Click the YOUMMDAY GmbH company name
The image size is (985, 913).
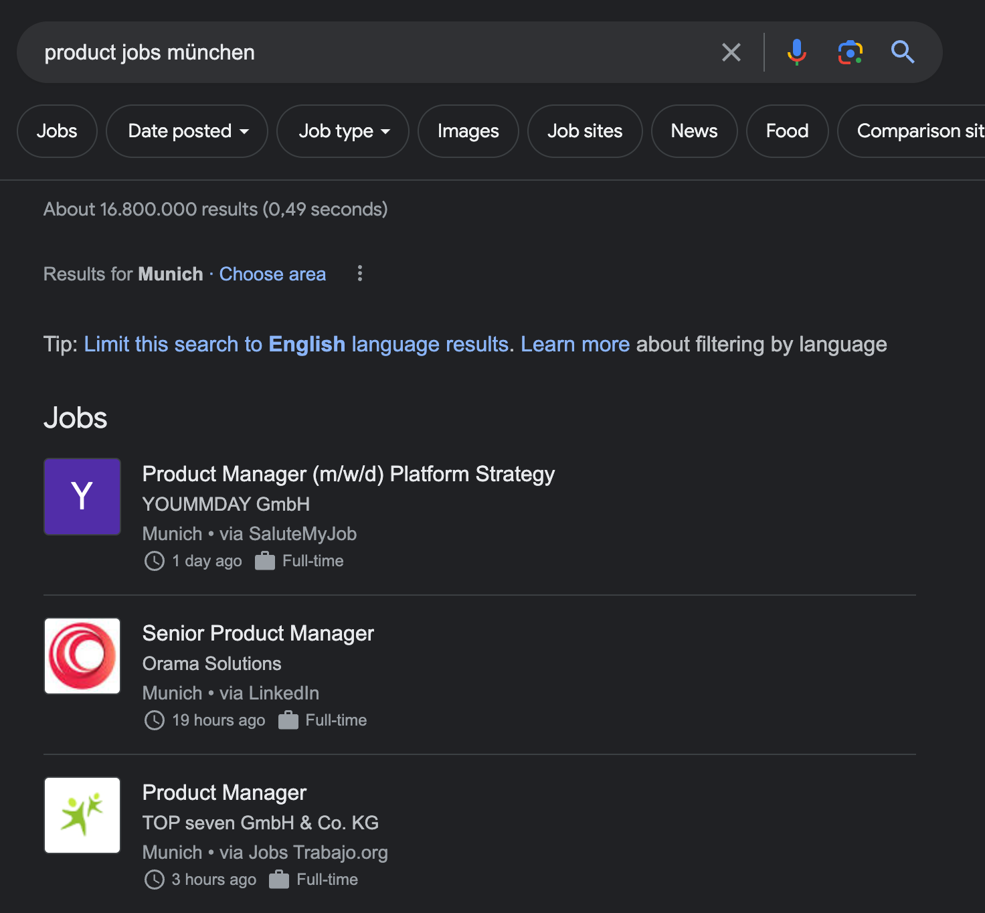coord(226,504)
